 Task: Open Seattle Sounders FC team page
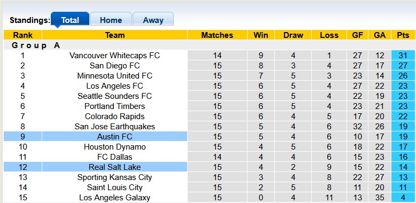pos(114,96)
